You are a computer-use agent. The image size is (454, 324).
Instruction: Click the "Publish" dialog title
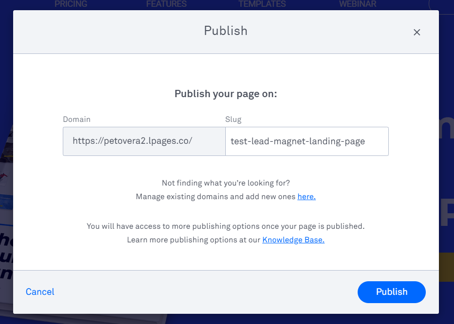(x=225, y=31)
